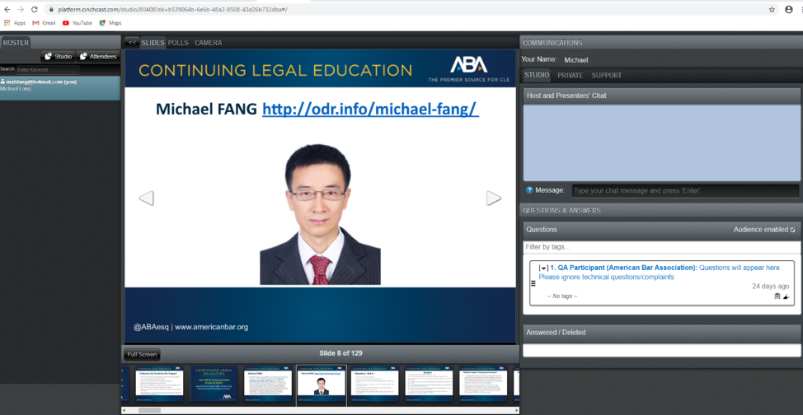Click the '-- No tags --' label
Viewport: 803px width, 415px height.
tap(561, 296)
